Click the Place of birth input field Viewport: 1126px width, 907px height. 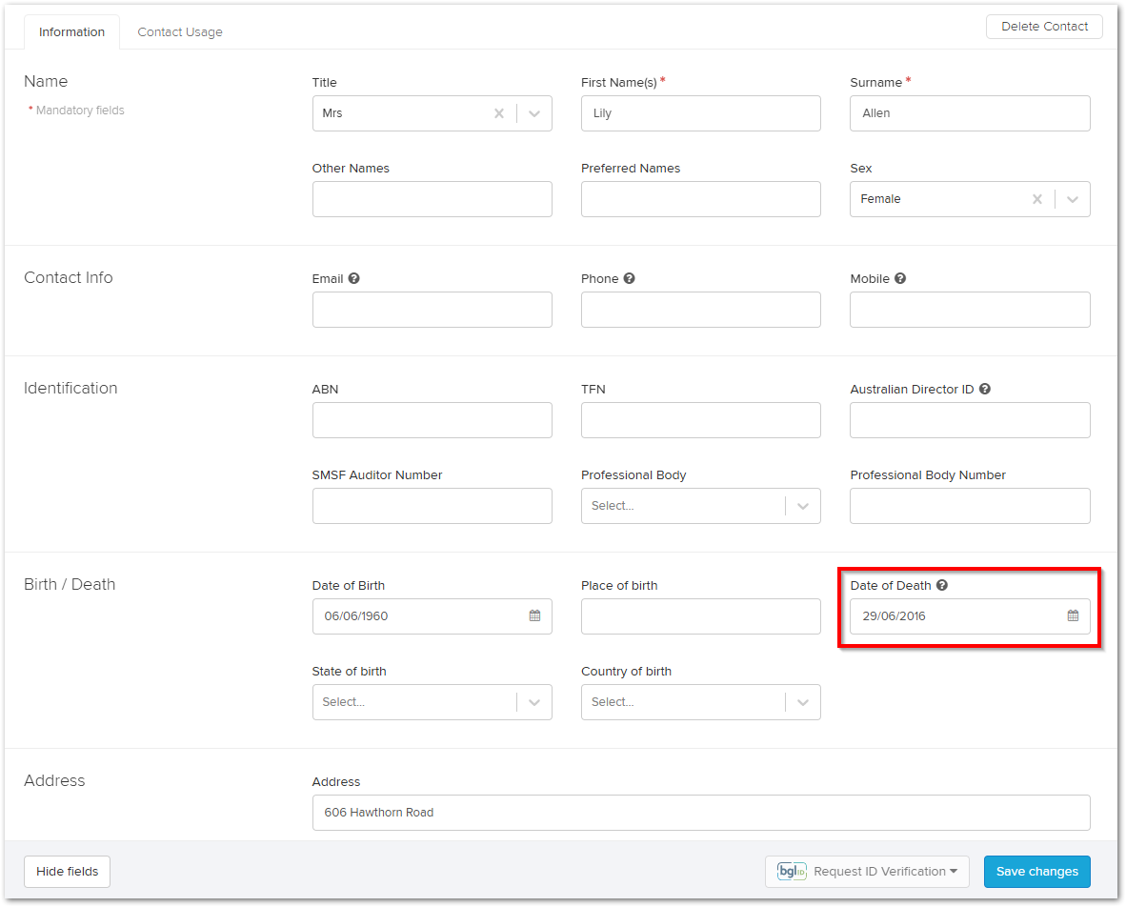[701, 616]
